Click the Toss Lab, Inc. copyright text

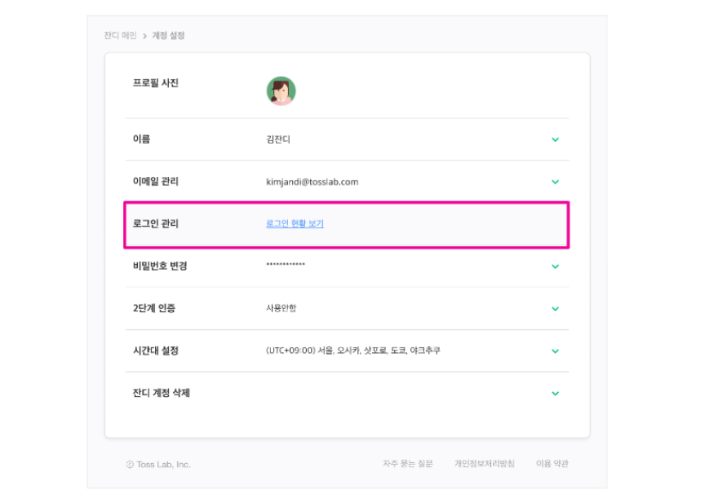tap(158, 465)
